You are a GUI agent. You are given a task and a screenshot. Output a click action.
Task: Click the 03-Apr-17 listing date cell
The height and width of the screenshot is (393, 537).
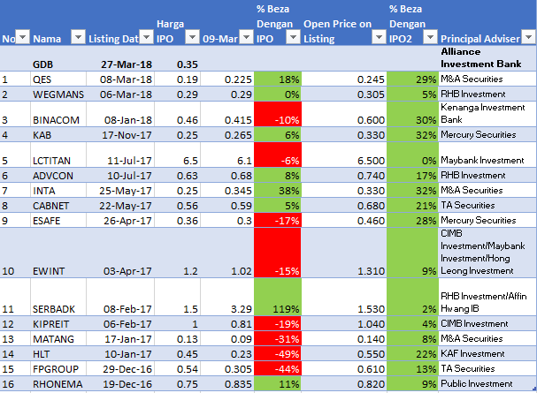tap(120, 253)
